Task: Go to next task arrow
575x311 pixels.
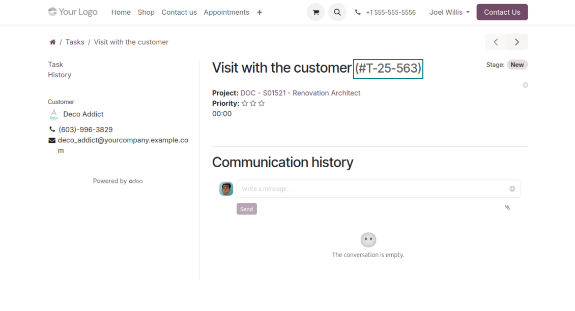Action: (x=517, y=42)
